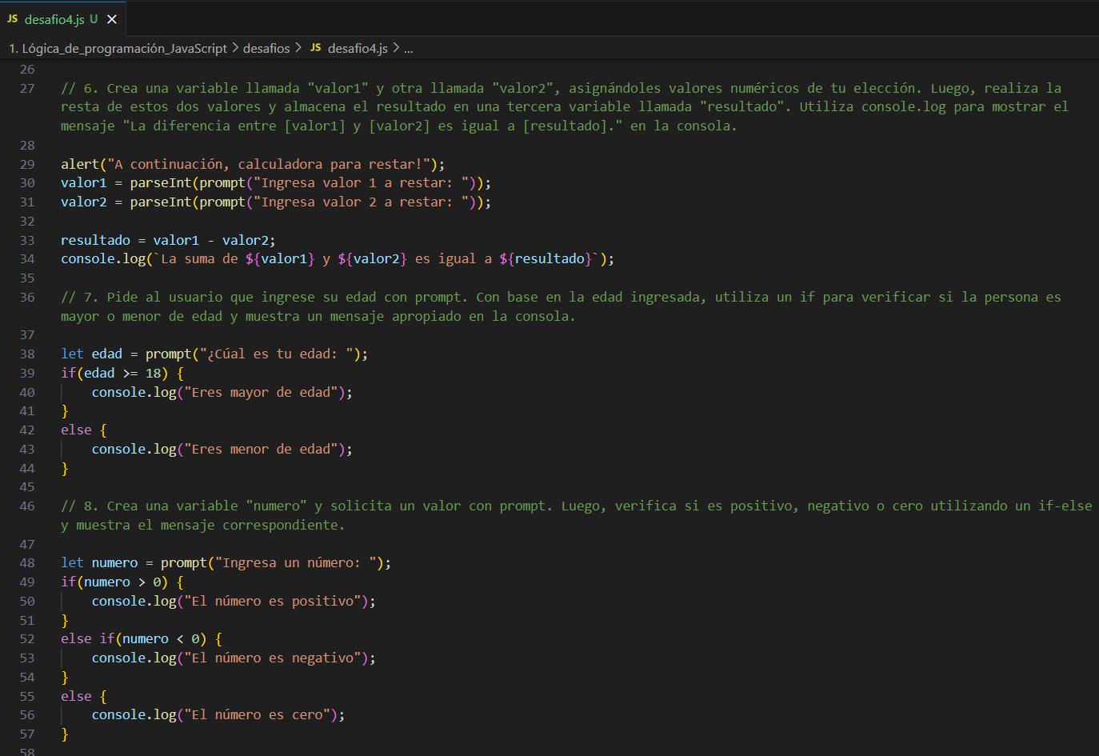Viewport: 1099px width, 756px height.
Task: Click the 'else {' on line 55
Action: [x=84, y=696]
